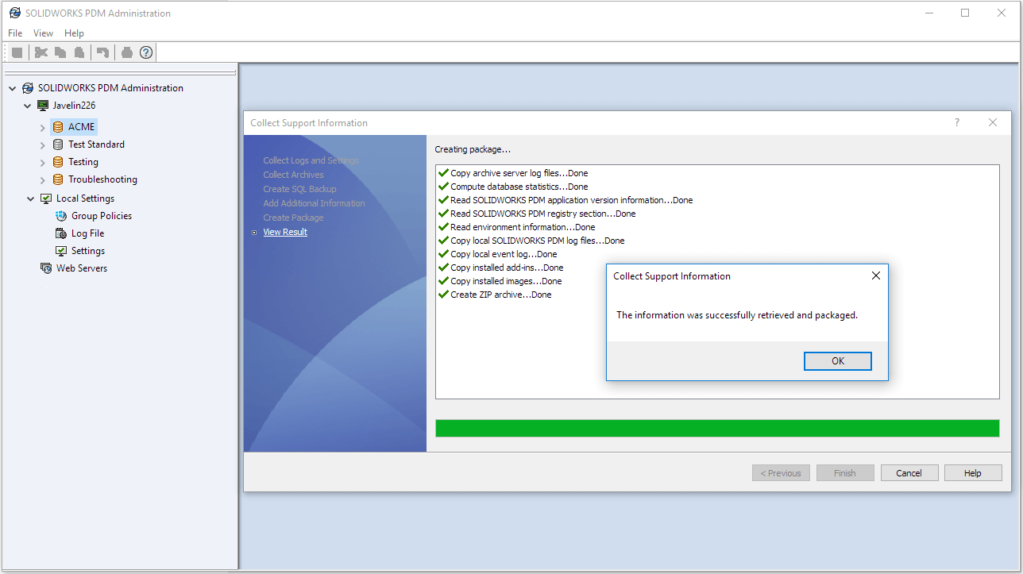
Task: Click the Previous button in the wizard
Action: [782, 473]
